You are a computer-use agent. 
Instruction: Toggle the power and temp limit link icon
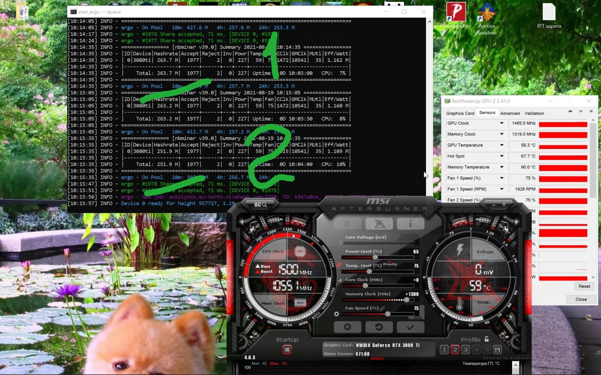339,265
